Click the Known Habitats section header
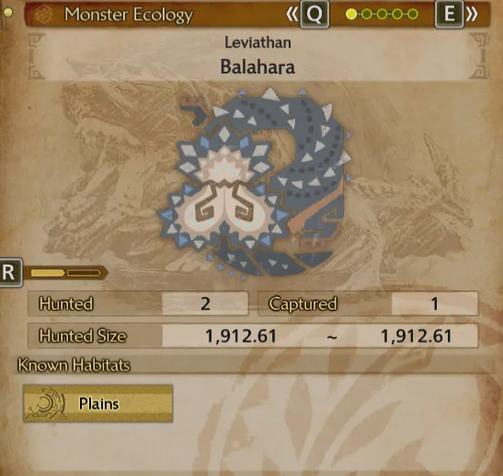The height and width of the screenshot is (476, 503). 74,365
